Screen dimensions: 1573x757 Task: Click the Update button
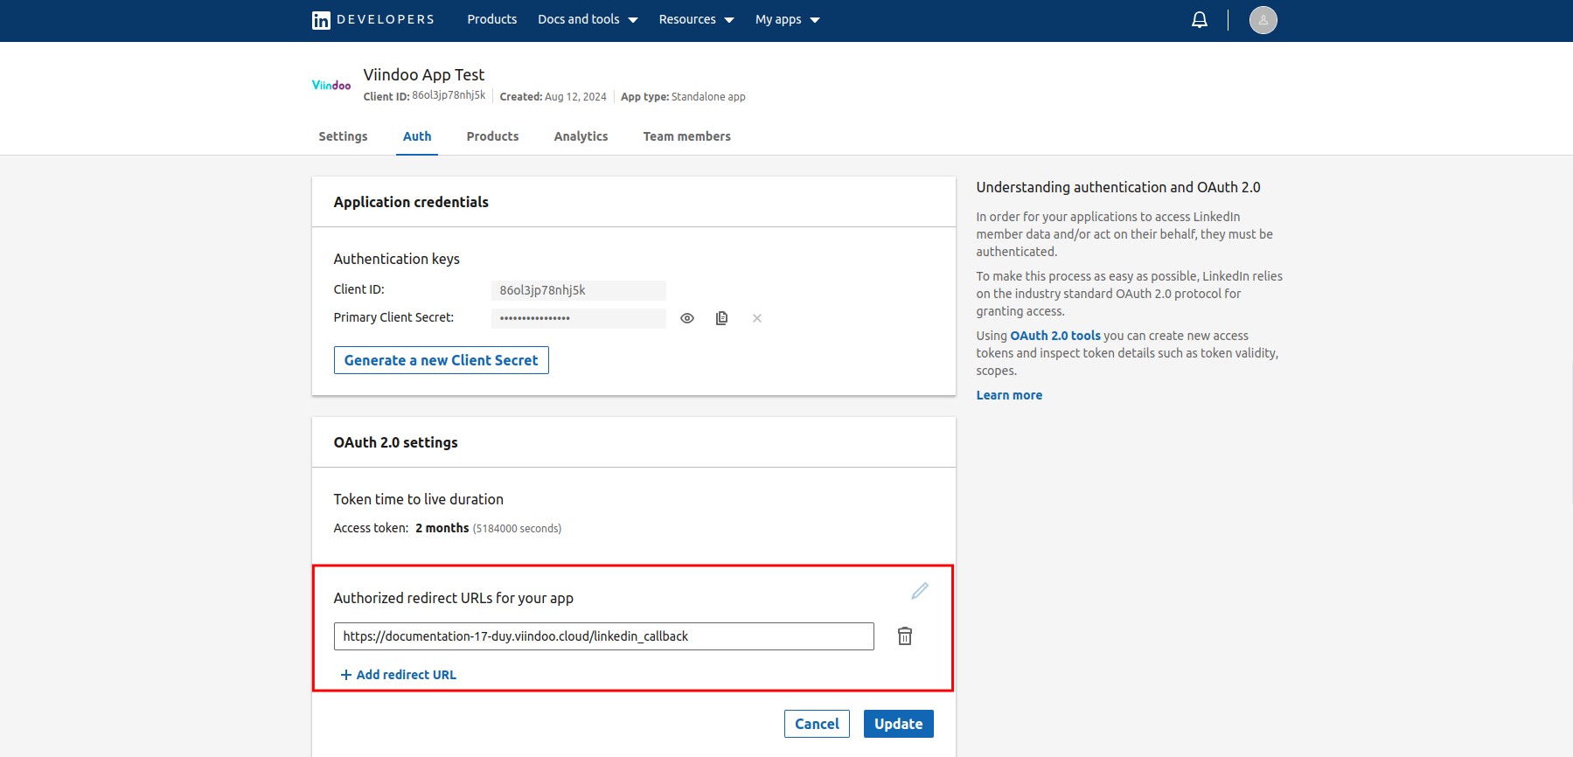898,724
